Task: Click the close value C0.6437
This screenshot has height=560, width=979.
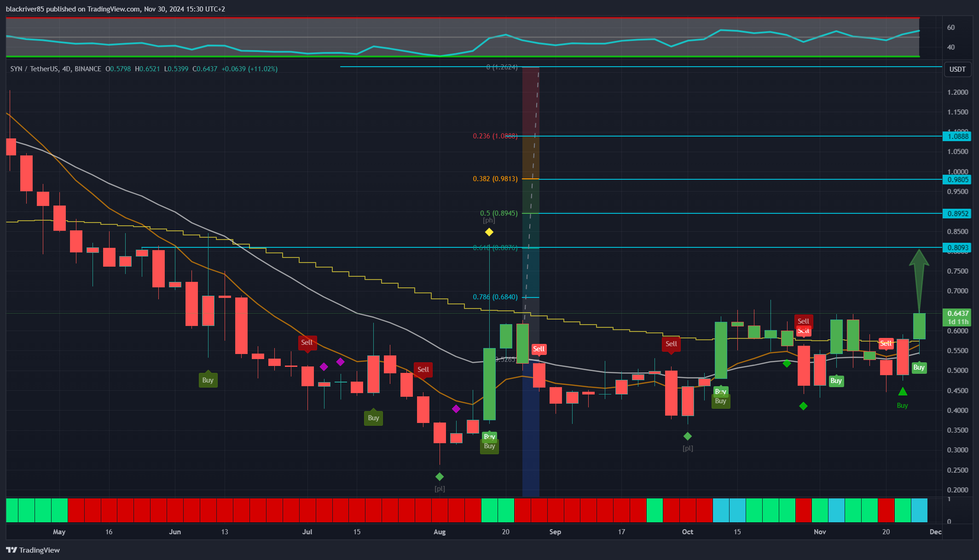Action: pyautogui.click(x=205, y=69)
